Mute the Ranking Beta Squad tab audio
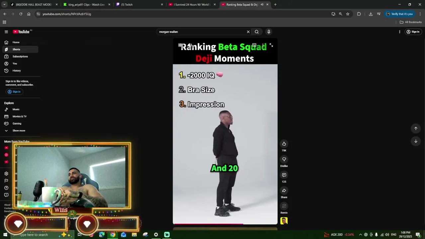 pyautogui.click(x=262, y=5)
